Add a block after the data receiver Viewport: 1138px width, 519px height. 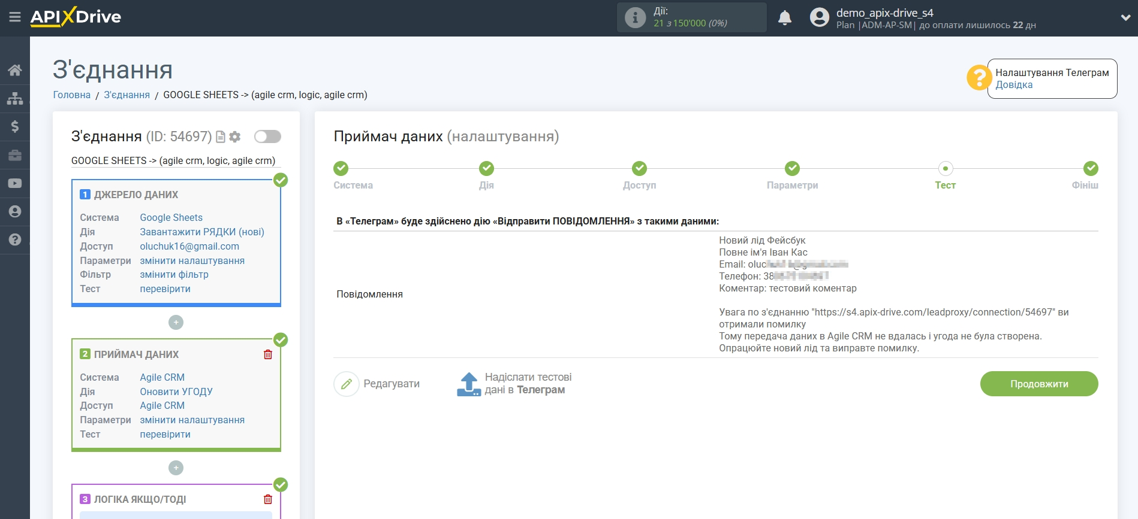[x=176, y=468]
